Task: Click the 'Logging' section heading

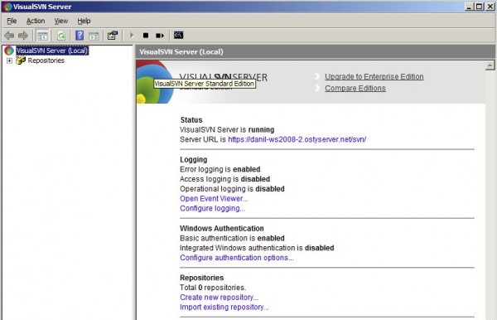Action: [193, 159]
